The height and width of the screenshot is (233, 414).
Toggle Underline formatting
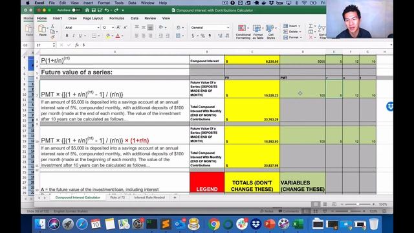click(x=80, y=36)
